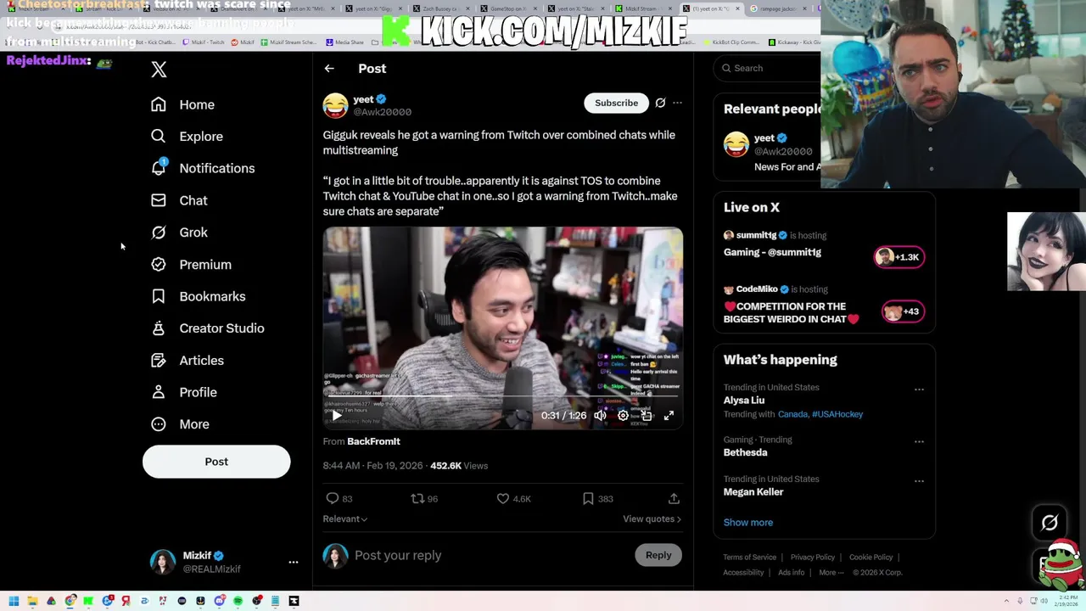Open the Terms of Service link

tap(749, 558)
